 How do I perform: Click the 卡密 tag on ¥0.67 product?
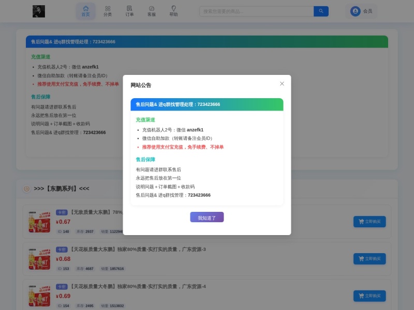(62, 212)
